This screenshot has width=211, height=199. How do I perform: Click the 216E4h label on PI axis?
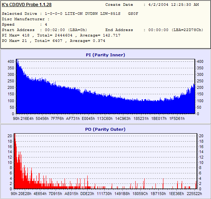point(27,118)
